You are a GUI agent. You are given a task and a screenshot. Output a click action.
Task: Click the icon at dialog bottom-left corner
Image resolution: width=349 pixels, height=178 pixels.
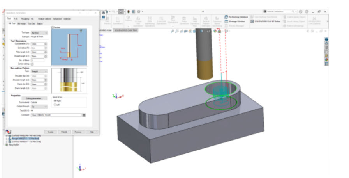pos(8,132)
